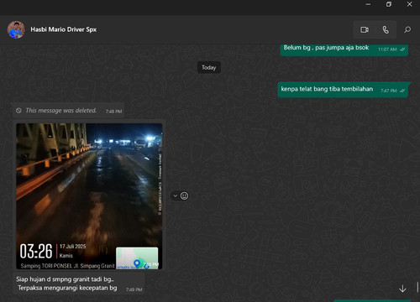The width and height of the screenshot is (420, 302).
Task: Jump to latest messages with down arrow
Action: click(402, 289)
